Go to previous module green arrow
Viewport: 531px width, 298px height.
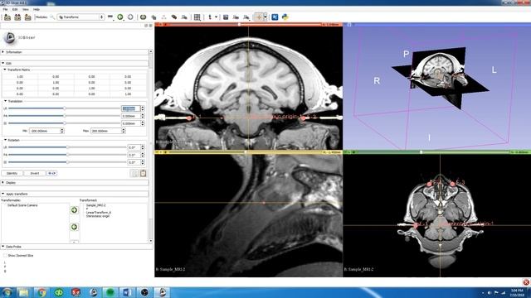(120, 17)
